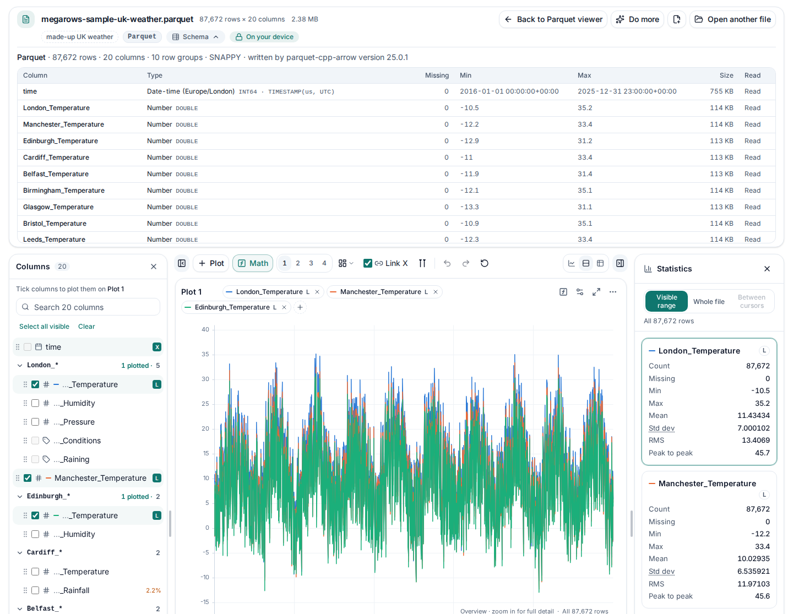The image size is (793, 614).
Task: Collapse the London_* column group
Action: (20, 366)
